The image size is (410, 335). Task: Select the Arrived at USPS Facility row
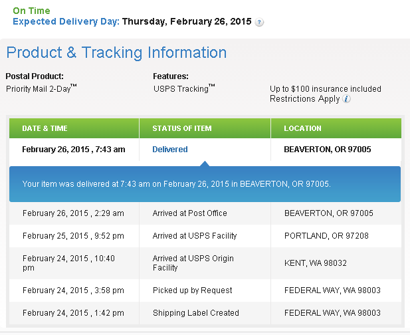pyautogui.click(x=205, y=236)
